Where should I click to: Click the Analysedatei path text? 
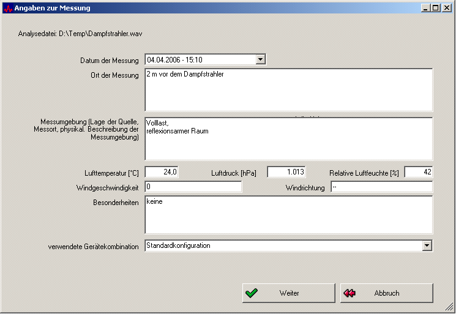(80, 34)
